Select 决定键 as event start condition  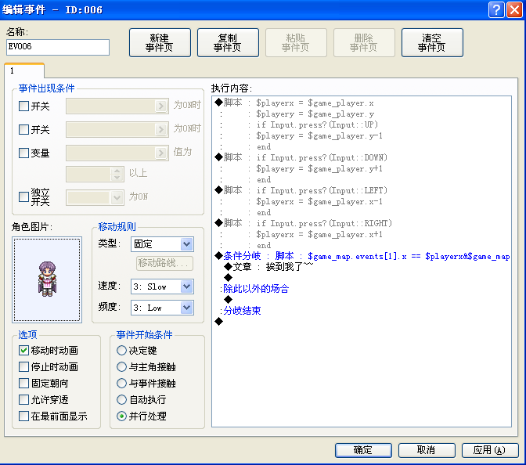(x=121, y=350)
